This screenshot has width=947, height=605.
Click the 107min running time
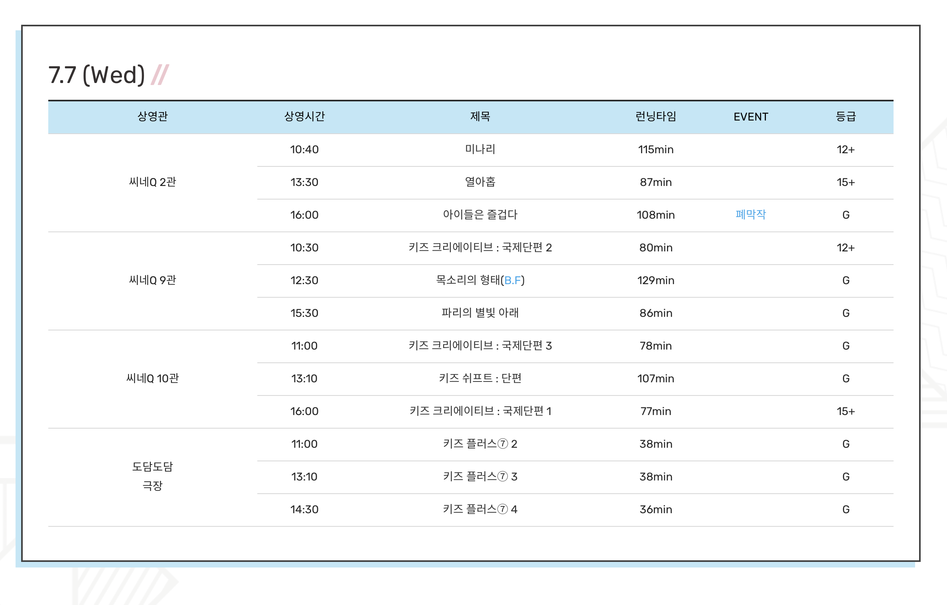click(x=656, y=378)
